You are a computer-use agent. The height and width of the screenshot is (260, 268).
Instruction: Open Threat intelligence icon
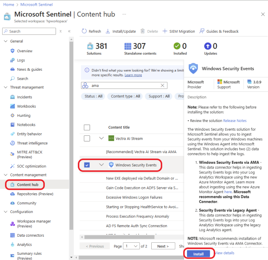coord(12,143)
